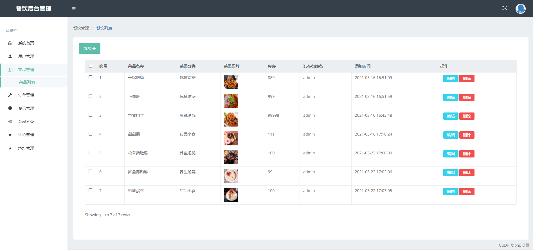Open the 鲫鱼养颜汤 dish image thumbnail
Viewport: 533px width, 250px height.
(231, 176)
